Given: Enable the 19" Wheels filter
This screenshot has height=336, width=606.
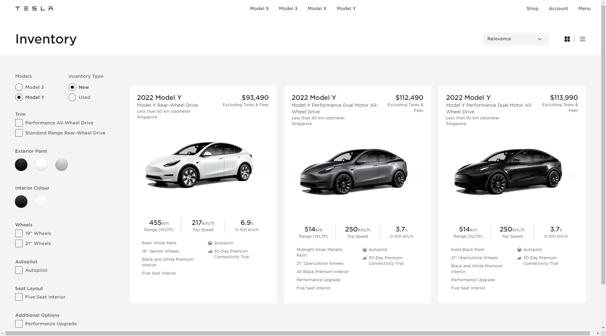Looking at the screenshot, I should pos(19,233).
